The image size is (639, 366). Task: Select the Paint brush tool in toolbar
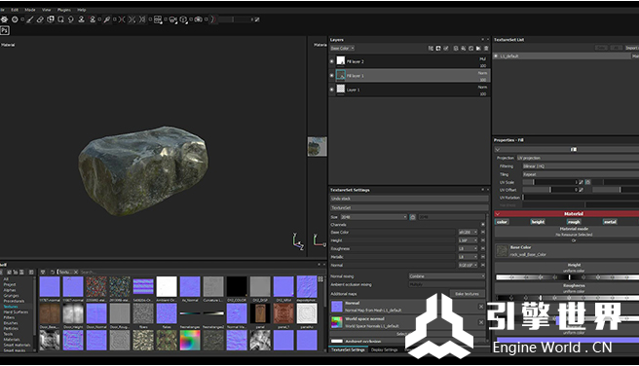pos(30,19)
